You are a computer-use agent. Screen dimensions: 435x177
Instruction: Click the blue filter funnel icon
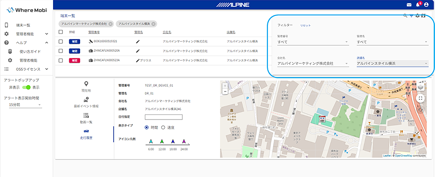411,16
